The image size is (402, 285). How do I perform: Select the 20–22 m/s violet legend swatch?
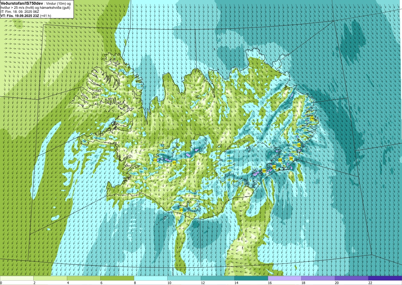[x=352, y=278]
